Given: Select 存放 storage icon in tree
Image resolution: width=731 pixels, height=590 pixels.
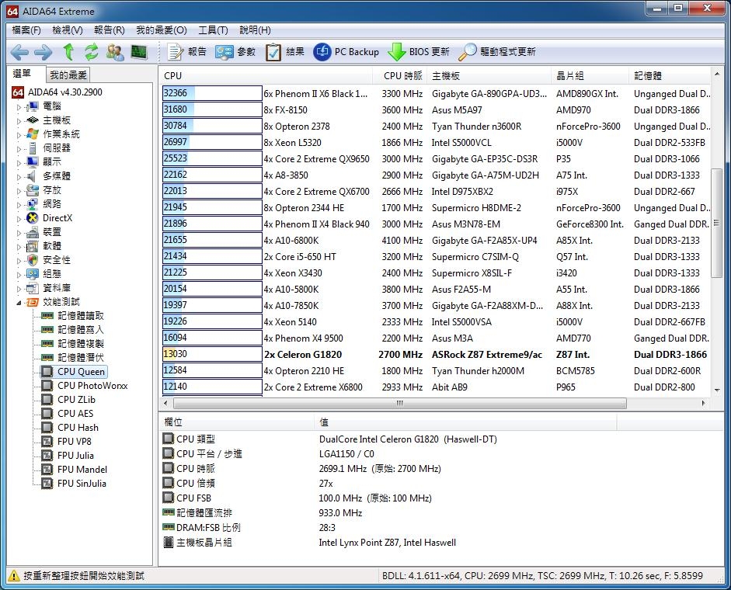Looking at the screenshot, I should tap(32, 190).
